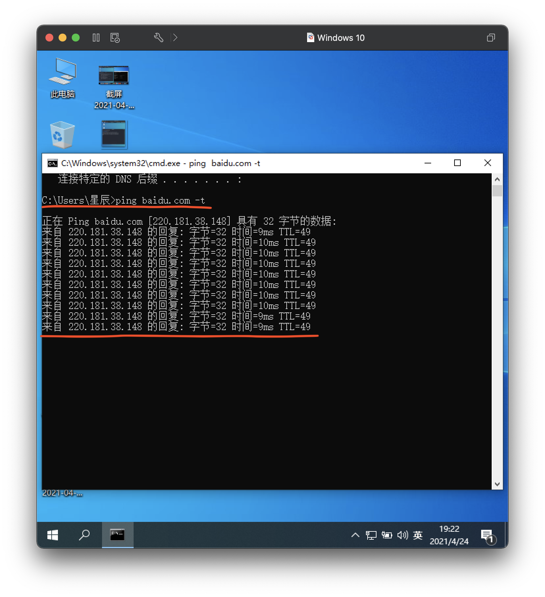Open the network tray icon

(371, 535)
